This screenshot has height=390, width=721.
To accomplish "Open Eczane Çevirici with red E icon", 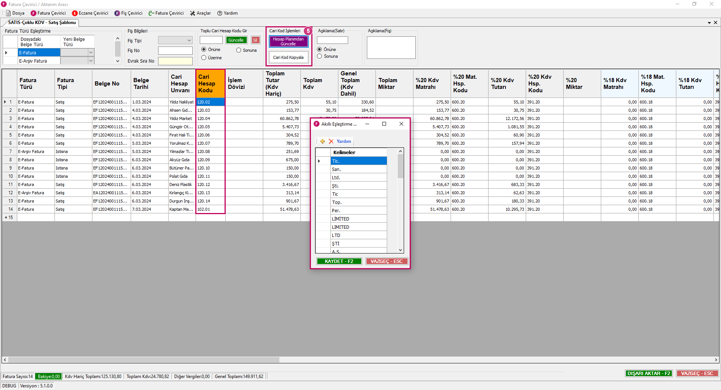I will (x=90, y=13).
